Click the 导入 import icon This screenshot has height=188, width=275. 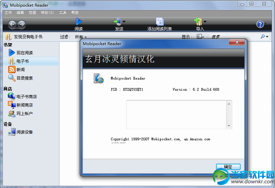pyautogui.click(x=198, y=22)
